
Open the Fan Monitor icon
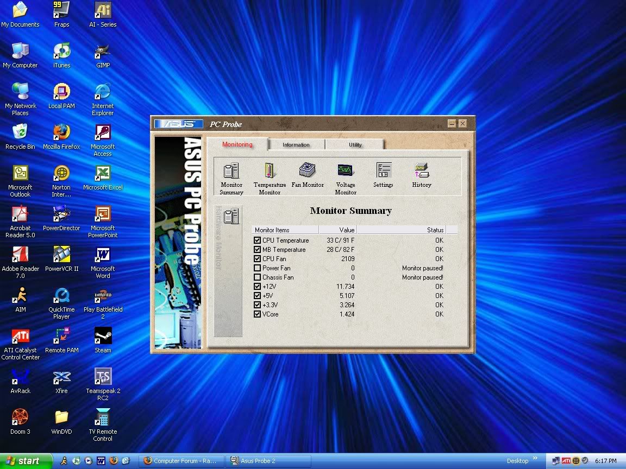(308, 175)
